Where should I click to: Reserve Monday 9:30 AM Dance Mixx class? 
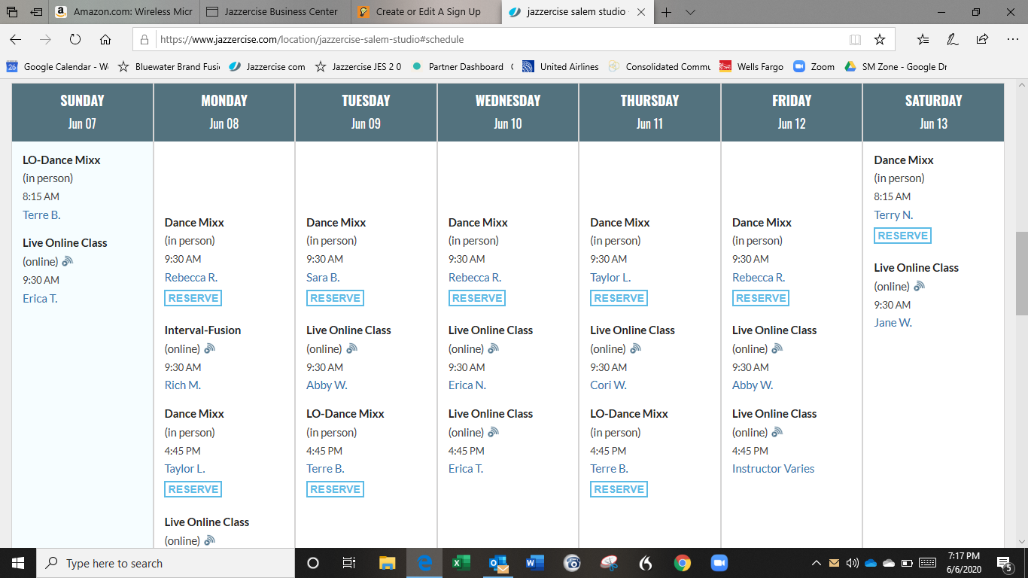pos(193,299)
